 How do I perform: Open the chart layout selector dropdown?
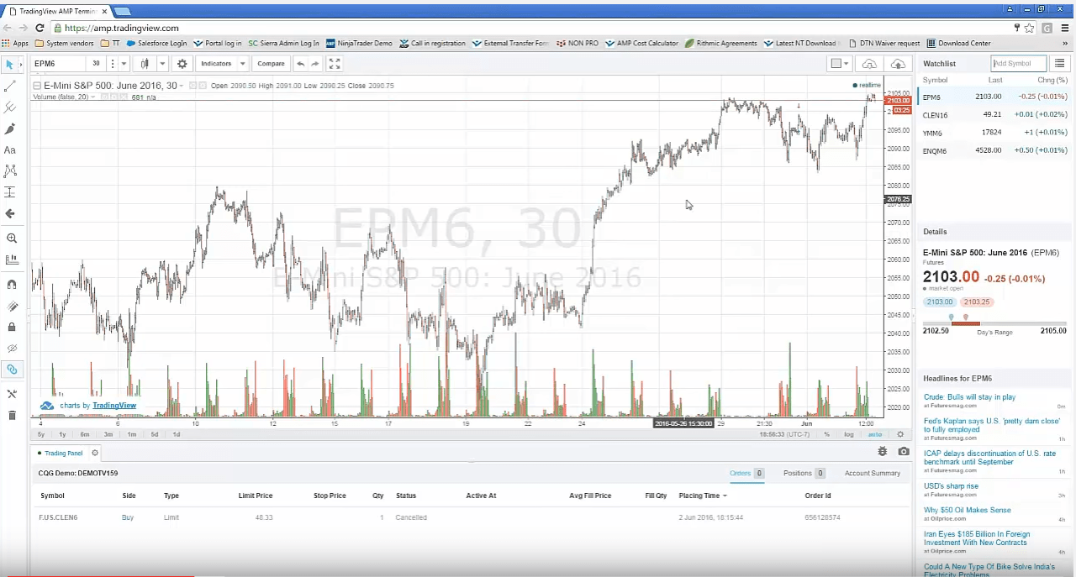(840, 64)
